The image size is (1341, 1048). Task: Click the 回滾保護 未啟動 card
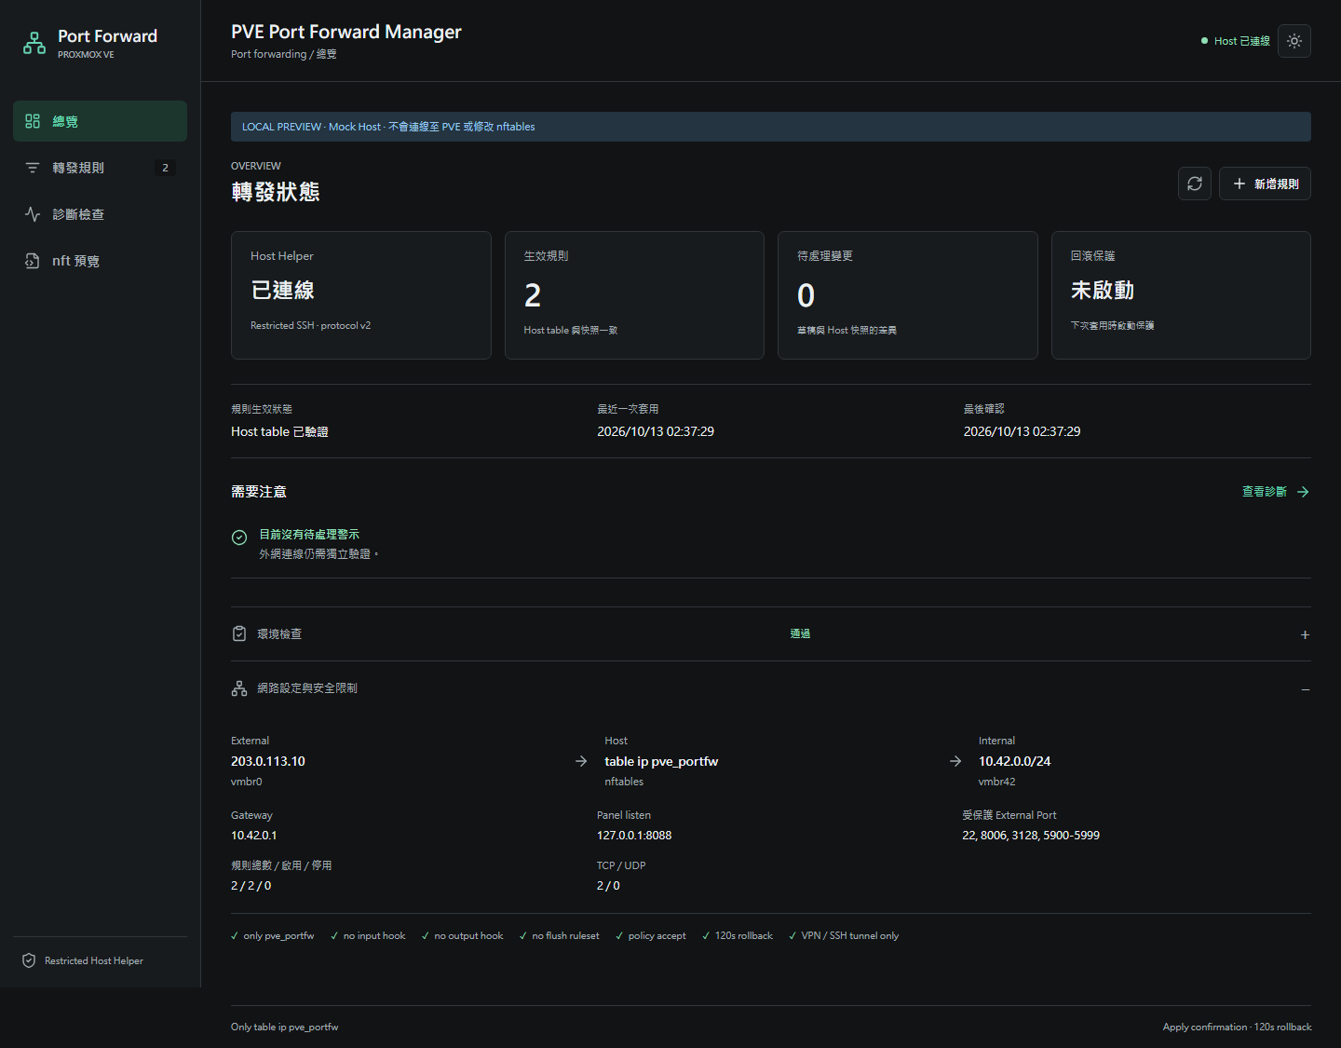1181,295
